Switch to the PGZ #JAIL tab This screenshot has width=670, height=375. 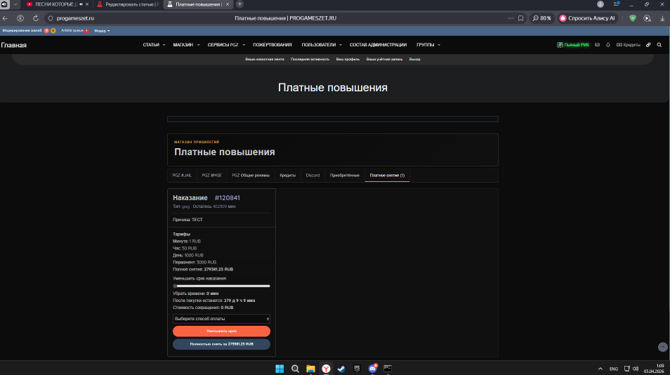182,175
